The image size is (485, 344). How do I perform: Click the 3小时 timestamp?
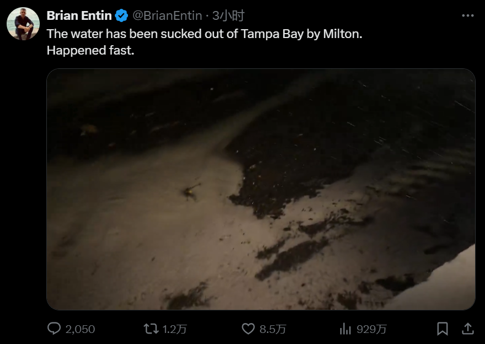pos(228,16)
